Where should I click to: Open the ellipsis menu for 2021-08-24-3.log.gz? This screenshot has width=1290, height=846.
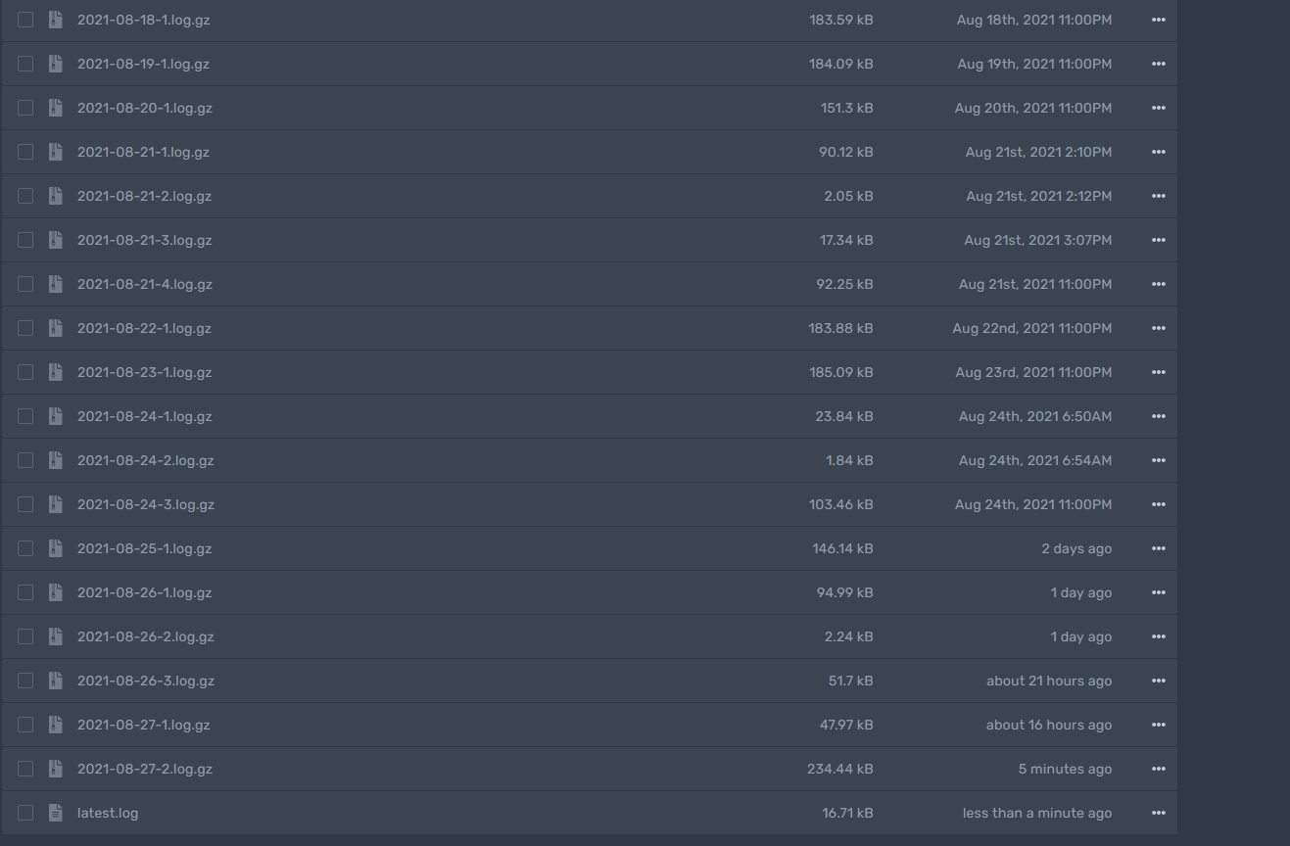(x=1158, y=504)
